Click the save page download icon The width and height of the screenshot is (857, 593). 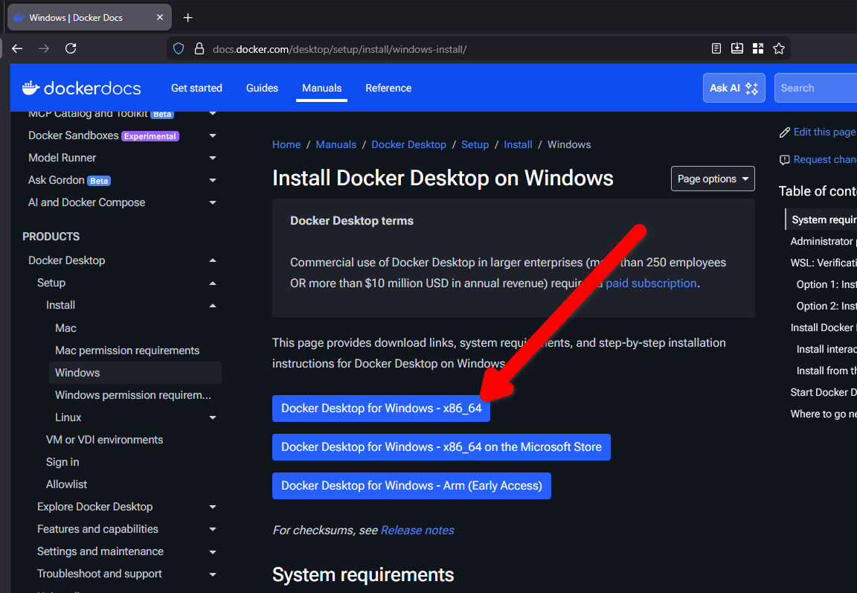coord(736,48)
